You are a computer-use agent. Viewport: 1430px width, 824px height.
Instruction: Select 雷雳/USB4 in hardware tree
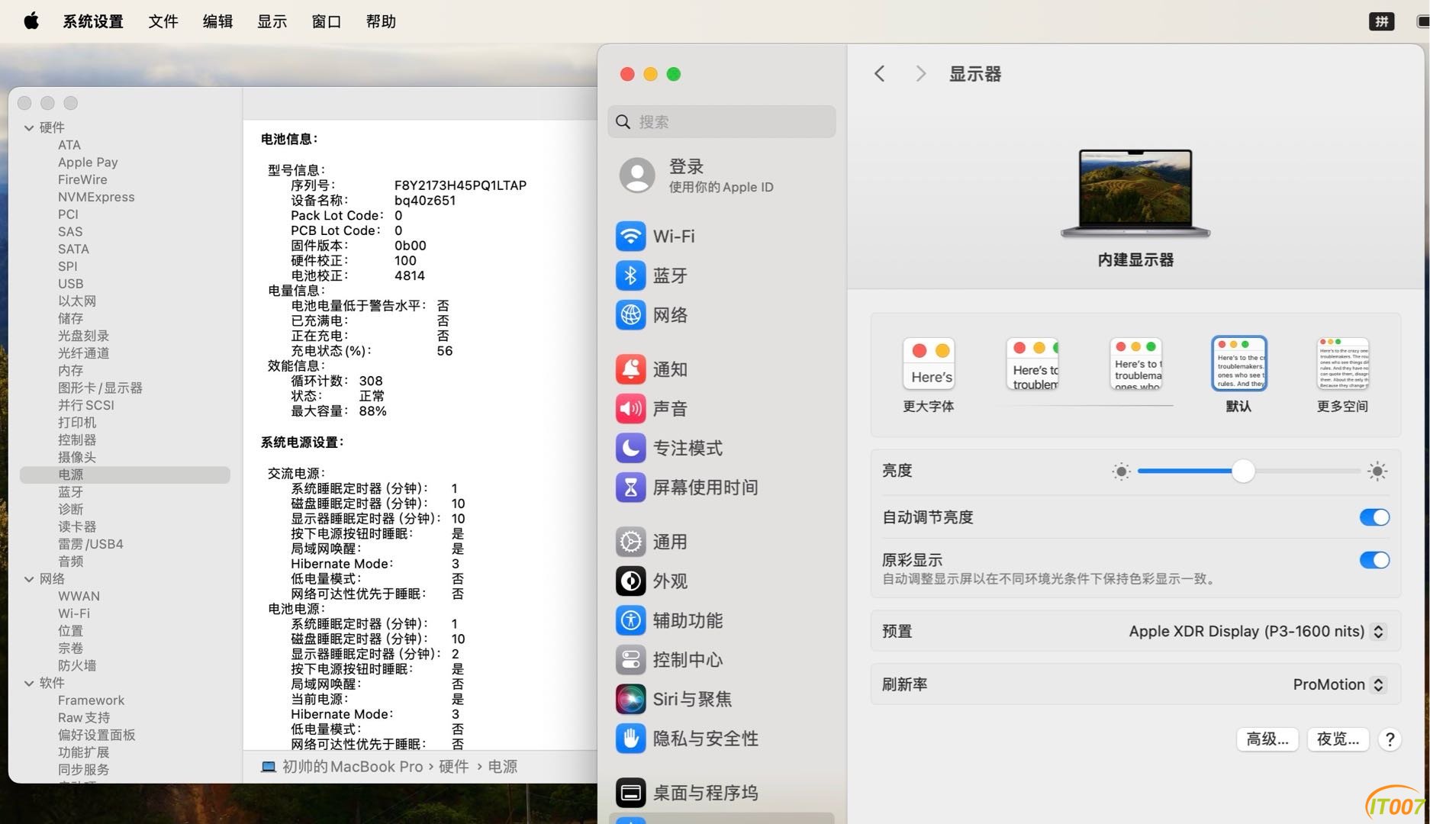90,544
